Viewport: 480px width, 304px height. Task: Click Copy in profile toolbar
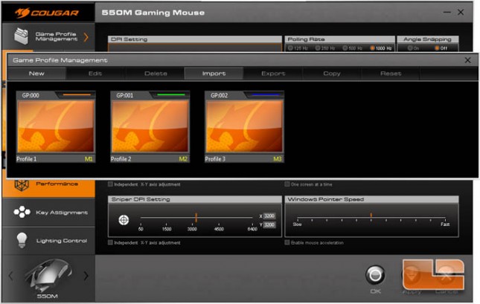pyautogui.click(x=332, y=74)
